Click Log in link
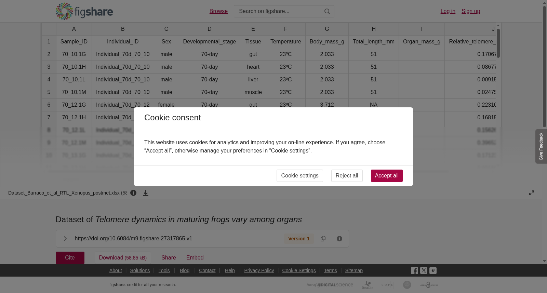 (x=448, y=11)
